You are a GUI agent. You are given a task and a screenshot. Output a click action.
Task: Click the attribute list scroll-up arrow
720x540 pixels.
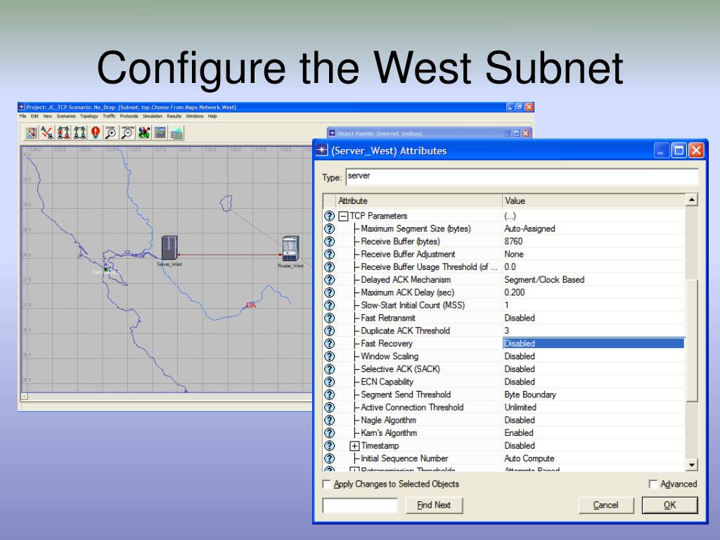coord(692,200)
